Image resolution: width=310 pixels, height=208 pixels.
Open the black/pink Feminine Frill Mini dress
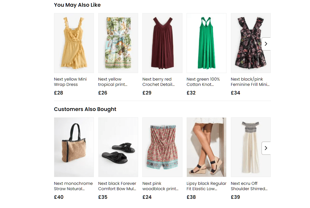[x=251, y=43]
